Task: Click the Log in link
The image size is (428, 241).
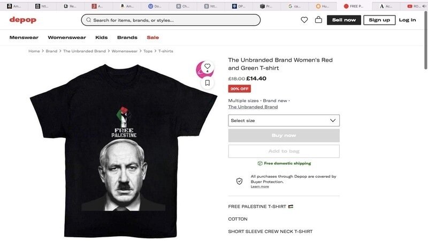Action: pyautogui.click(x=407, y=20)
